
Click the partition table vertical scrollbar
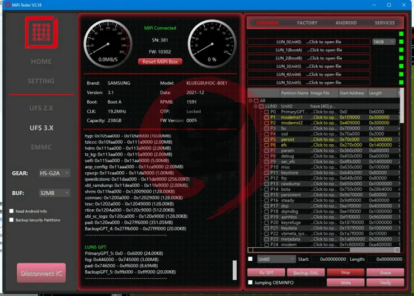point(402,106)
